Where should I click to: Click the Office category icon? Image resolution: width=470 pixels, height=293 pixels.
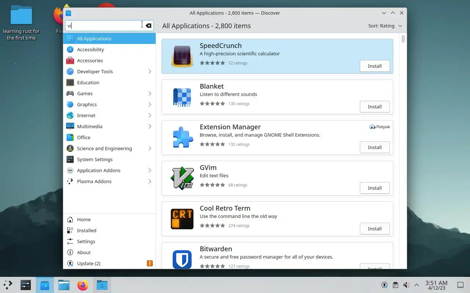[70, 137]
